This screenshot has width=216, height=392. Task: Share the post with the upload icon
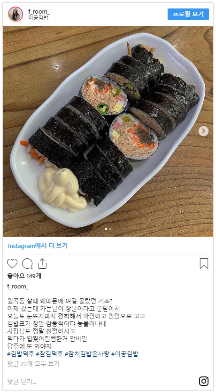point(42,264)
